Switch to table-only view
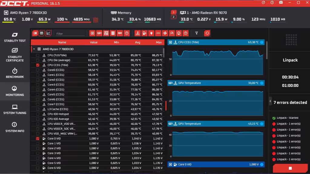310x174 pixels. pyautogui.click(x=41, y=33)
